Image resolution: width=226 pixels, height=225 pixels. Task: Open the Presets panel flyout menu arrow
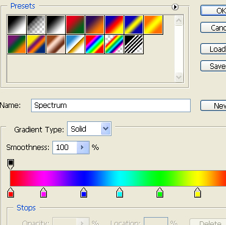[175, 7]
